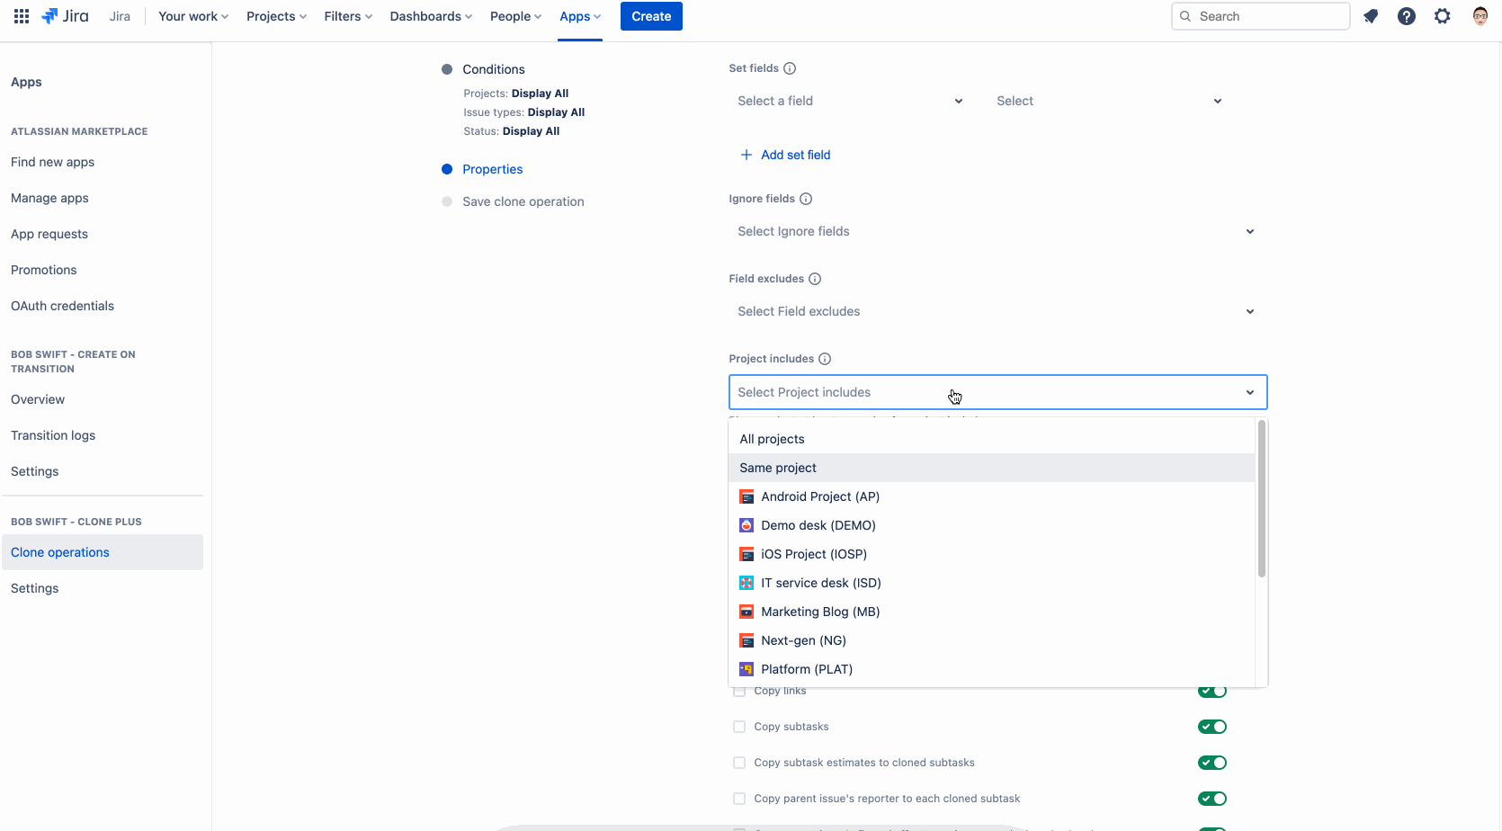Select Marketing Blog (MB) option
Image resolution: width=1502 pixels, height=831 pixels.
(x=991, y=612)
